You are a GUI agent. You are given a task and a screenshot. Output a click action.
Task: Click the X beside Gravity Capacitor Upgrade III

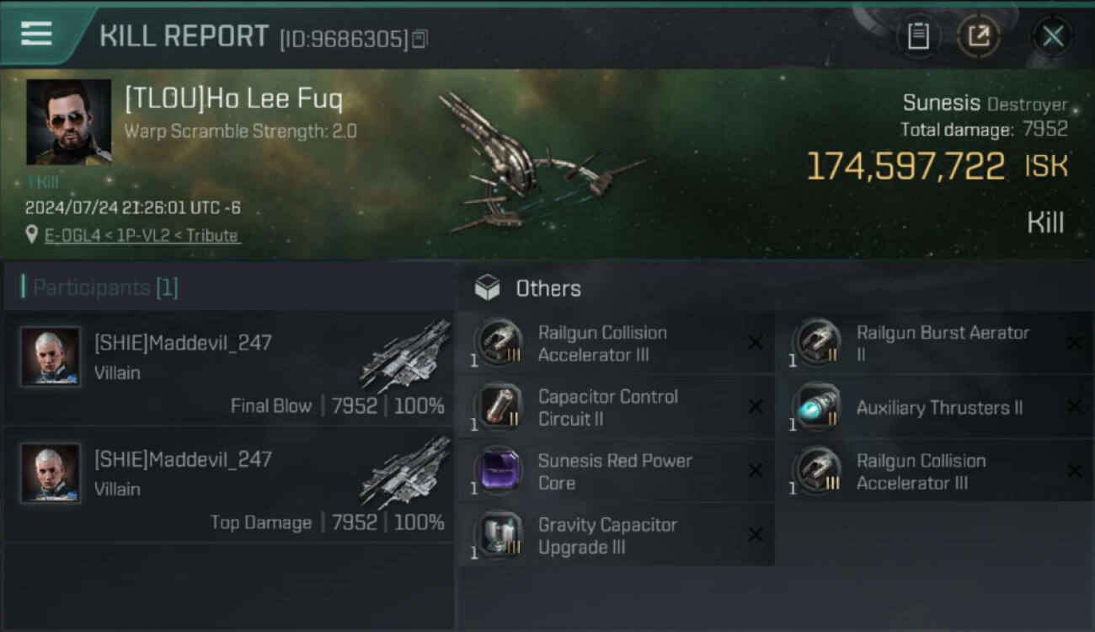tap(756, 535)
